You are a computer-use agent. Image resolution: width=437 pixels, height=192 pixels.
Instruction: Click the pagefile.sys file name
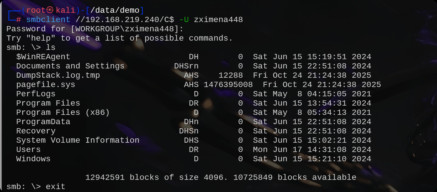[46, 85]
